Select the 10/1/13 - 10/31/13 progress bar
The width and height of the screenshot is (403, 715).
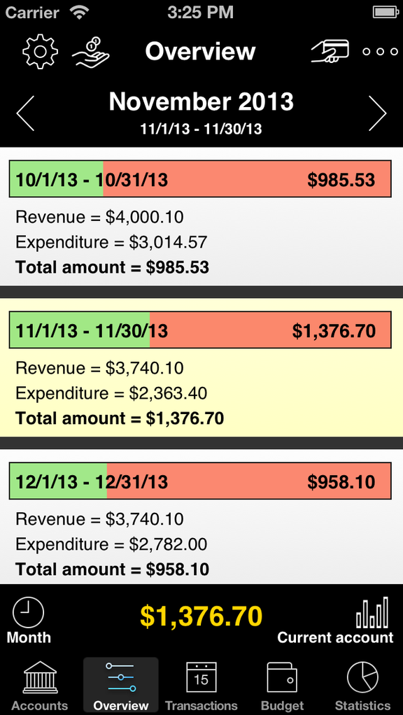200,179
